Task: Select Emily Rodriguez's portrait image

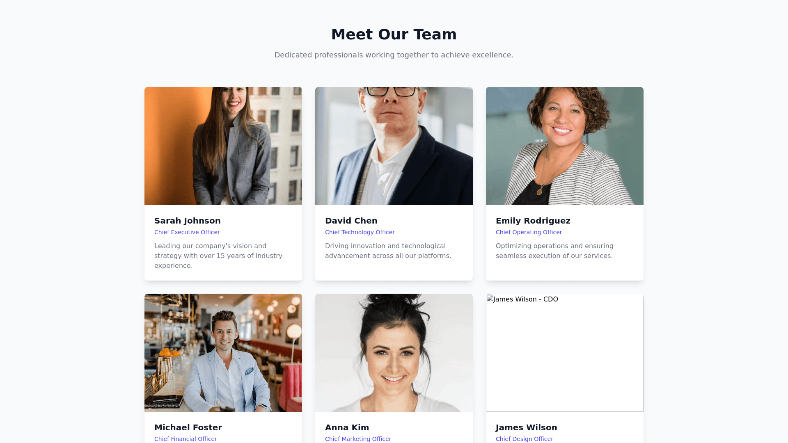Action: point(565,146)
